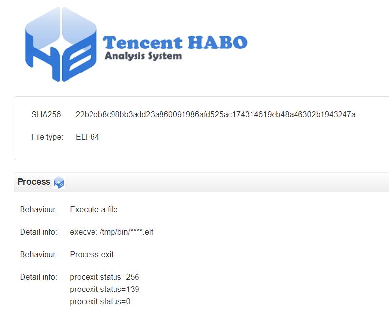The image size is (389, 315).
Task: Click the last Detail info label
Action: pos(39,277)
